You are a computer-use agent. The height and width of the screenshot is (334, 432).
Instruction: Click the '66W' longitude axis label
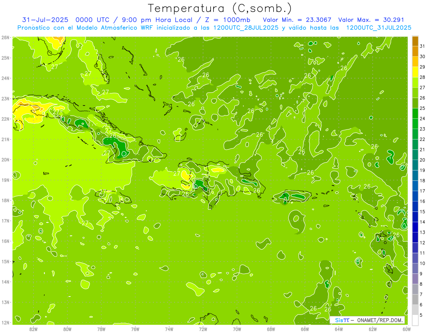[x=305, y=329]
